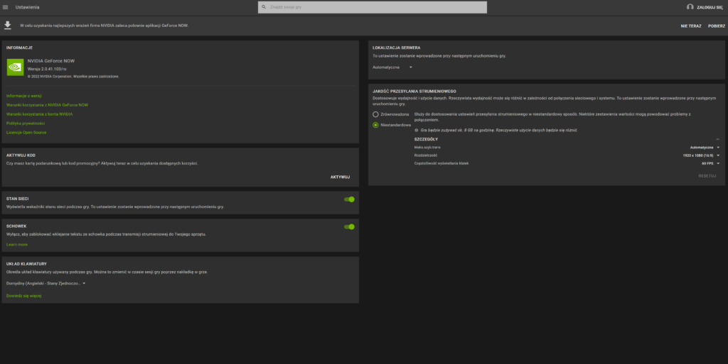Click the NVIDIA GeForce NOW logo
The image size is (728, 364).
point(16,67)
